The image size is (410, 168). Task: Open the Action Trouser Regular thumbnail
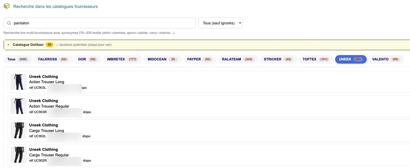(18, 106)
